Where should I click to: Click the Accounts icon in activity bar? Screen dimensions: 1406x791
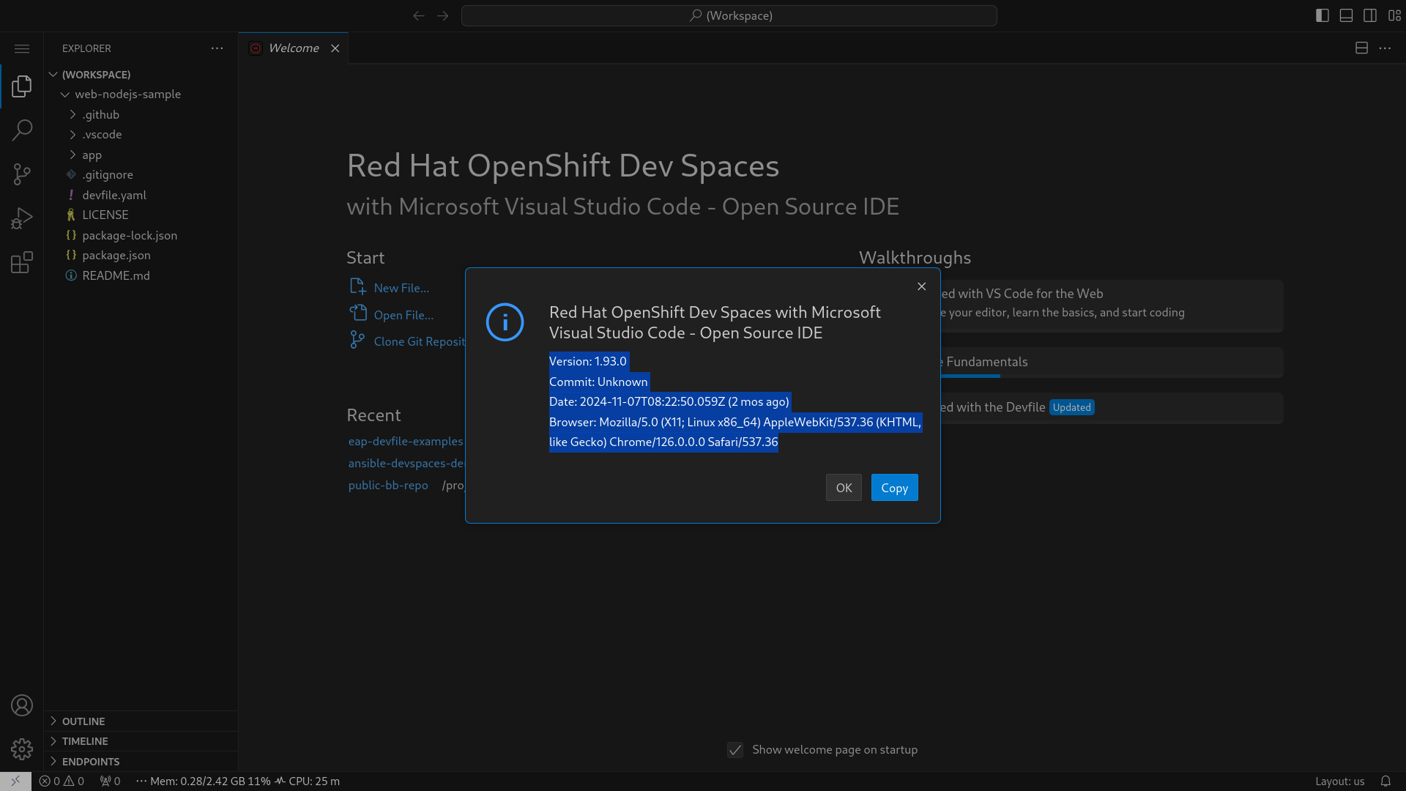click(x=22, y=705)
